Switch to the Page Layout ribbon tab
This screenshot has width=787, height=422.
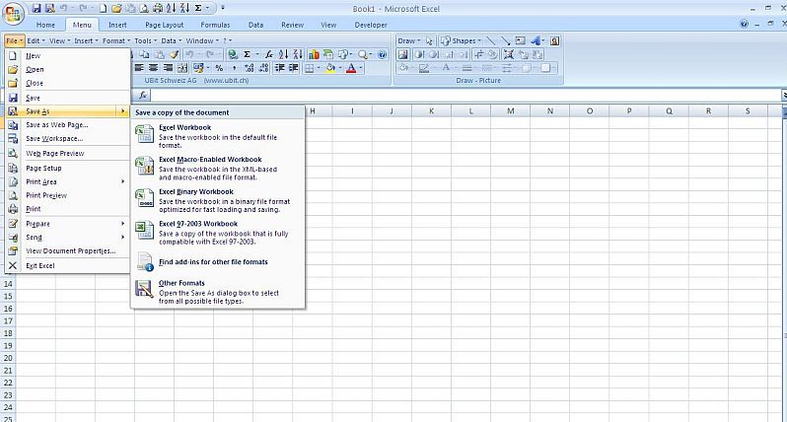pyautogui.click(x=162, y=24)
